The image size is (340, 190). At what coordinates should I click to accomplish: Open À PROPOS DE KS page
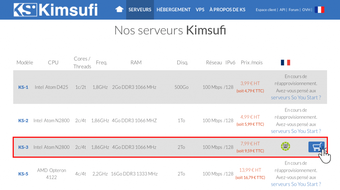point(227,10)
